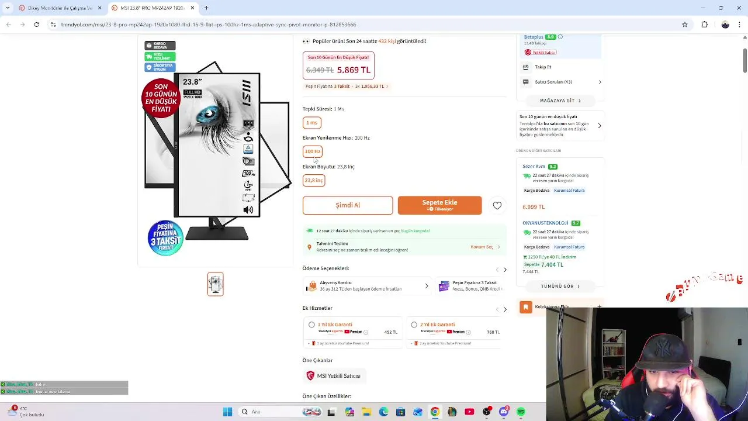The width and height of the screenshot is (748, 421).
Task: Next arrow in Ek Hizmetler carousel
Action: 505,309
